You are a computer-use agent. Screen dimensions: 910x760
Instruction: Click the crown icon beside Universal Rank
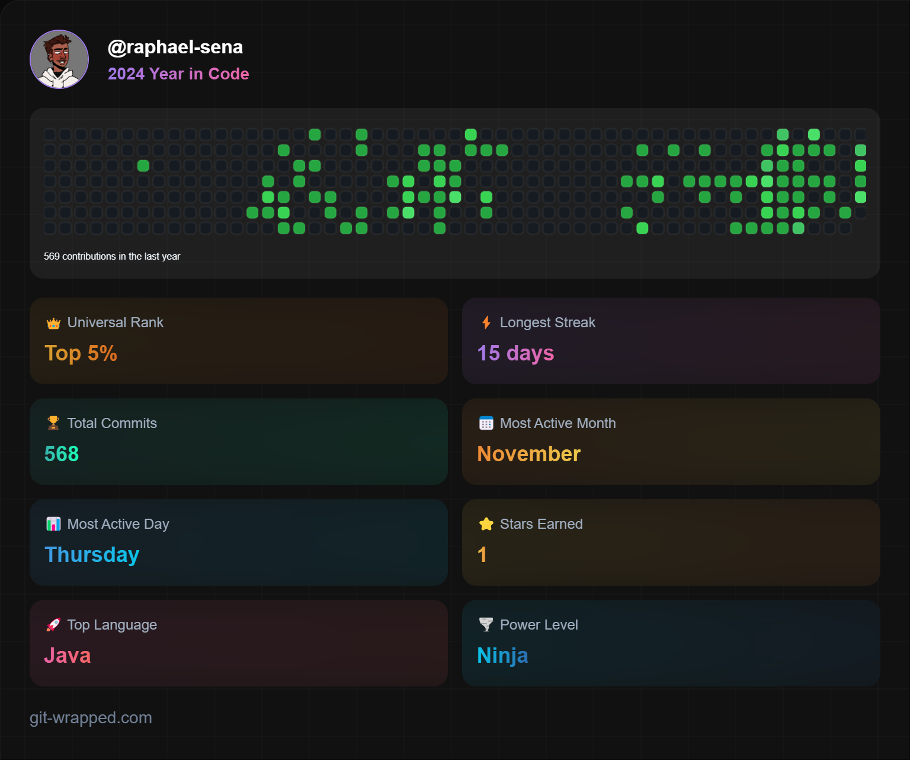[53, 323]
